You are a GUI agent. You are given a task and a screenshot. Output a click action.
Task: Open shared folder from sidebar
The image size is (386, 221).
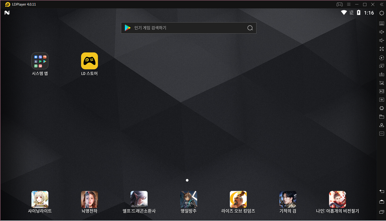(x=382, y=116)
